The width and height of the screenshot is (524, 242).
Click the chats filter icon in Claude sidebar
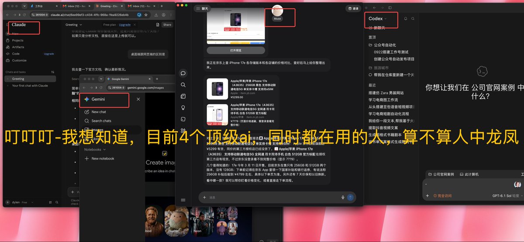coord(53,72)
